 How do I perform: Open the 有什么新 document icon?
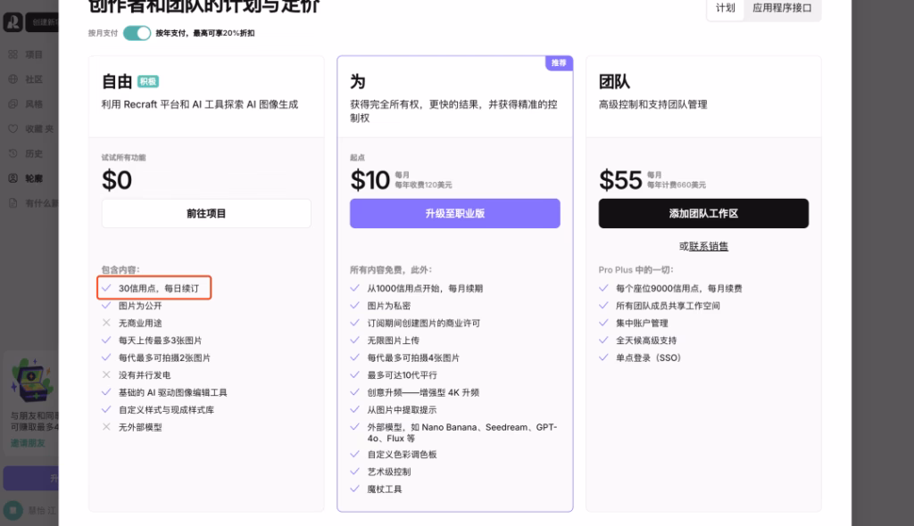[x=13, y=202]
